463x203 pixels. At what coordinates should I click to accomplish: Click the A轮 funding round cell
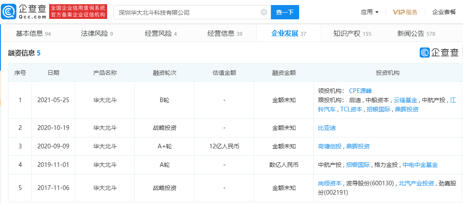pyautogui.click(x=164, y=165)
